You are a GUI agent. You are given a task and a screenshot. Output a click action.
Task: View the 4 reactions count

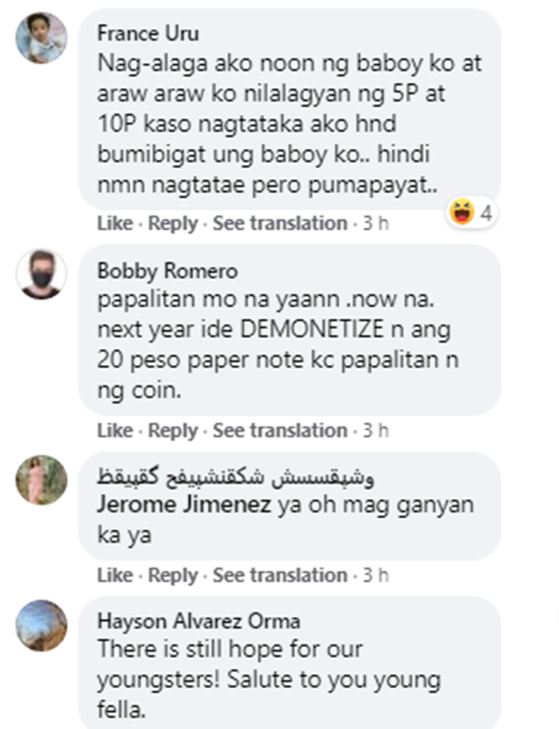coord(486,213)
